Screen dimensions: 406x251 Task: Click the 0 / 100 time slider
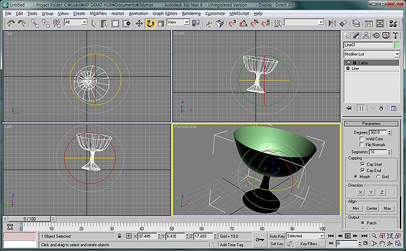(30, 219)
